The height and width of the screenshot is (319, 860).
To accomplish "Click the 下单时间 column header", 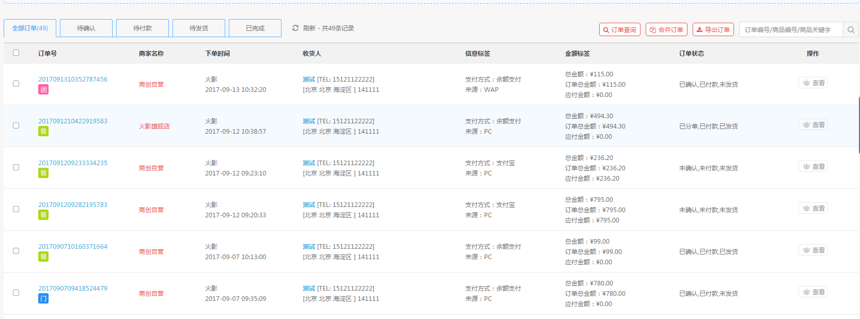I will 217,54.
